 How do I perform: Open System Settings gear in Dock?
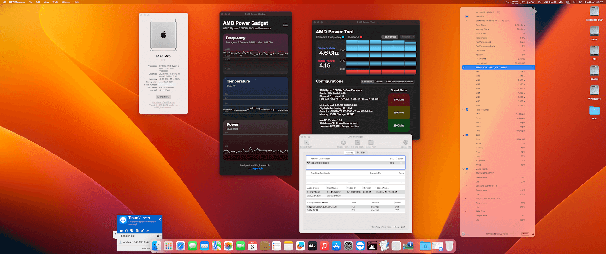tap(348, 246)
